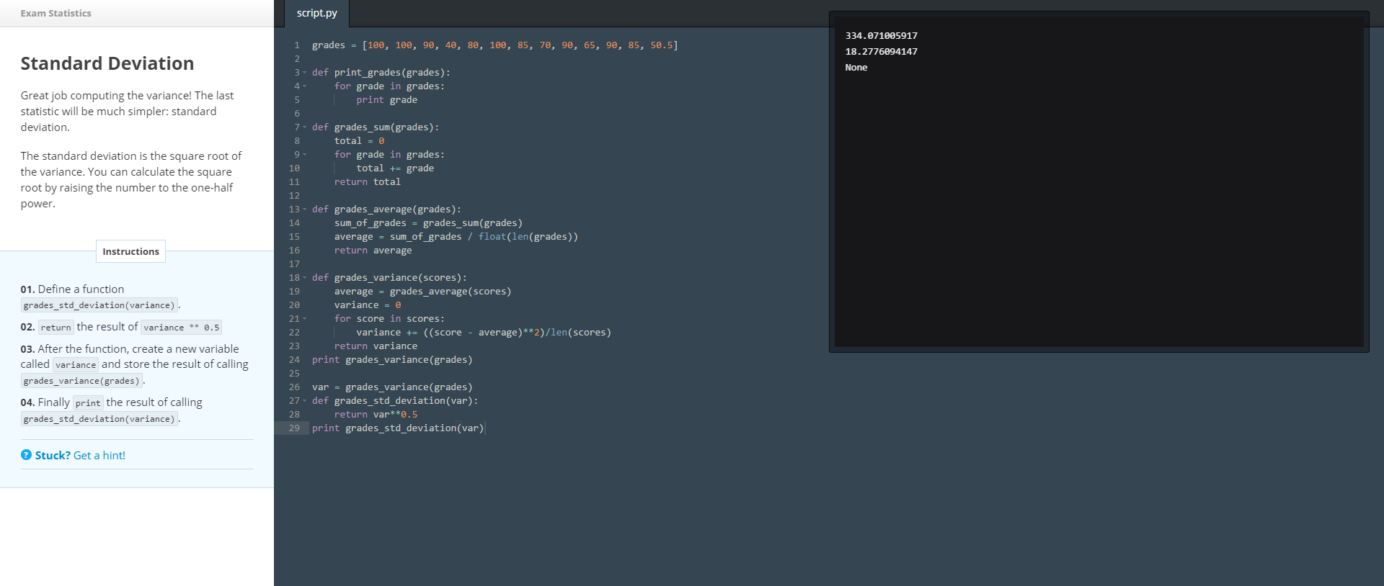Image resolution: width=1384 pixels, height=586 pixels.
Task: Click the Standard Deviation heading
Action: coord(107,63)
